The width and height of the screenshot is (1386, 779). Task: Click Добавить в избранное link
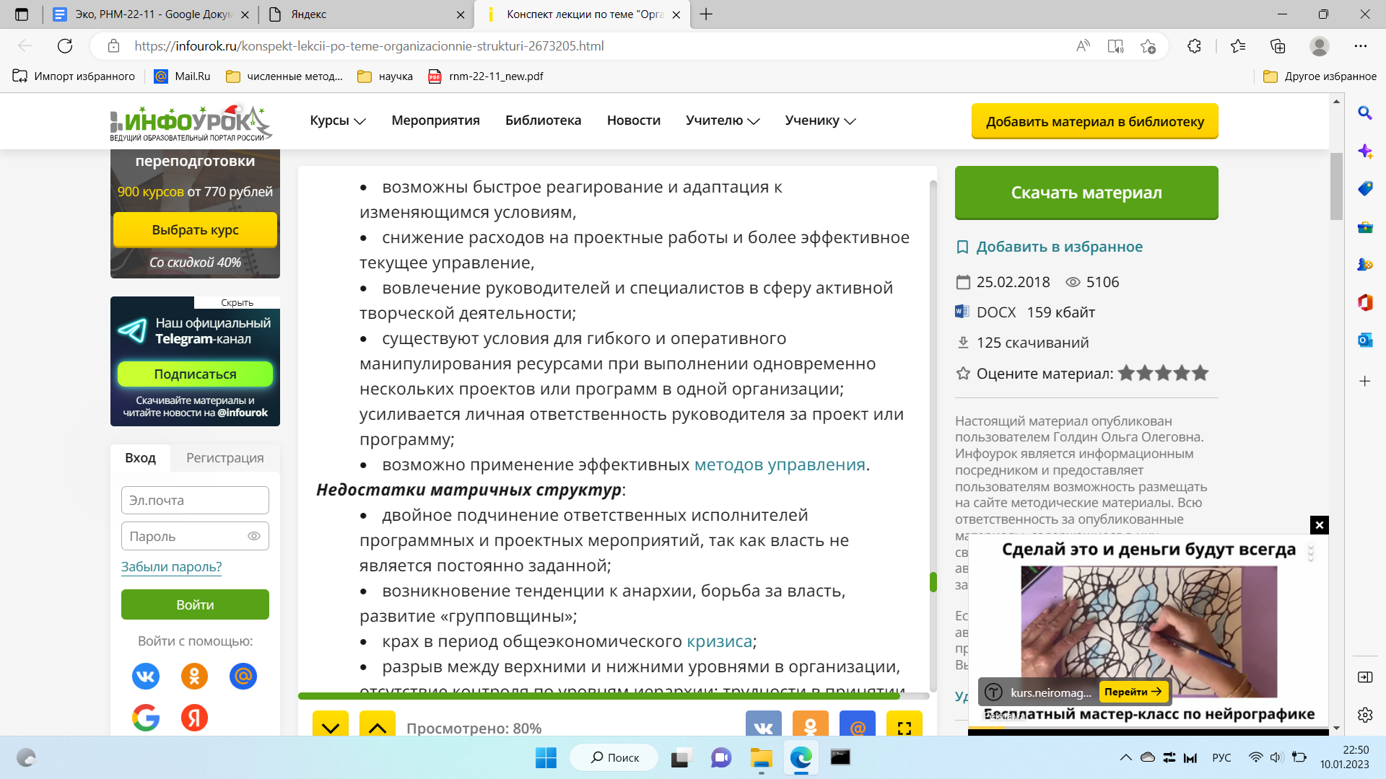1059,247
